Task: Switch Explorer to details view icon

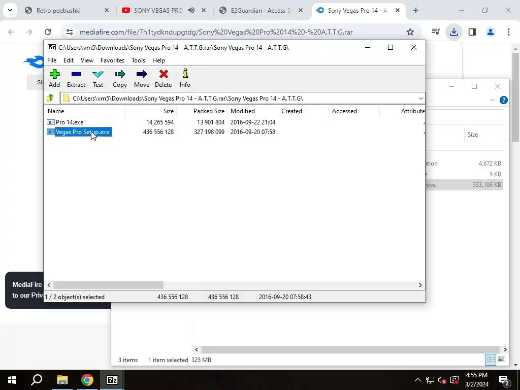Action: (x=491, y=360)
